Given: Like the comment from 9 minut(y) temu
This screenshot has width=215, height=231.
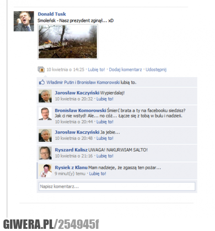Looking at the screenshot, I should [98, 174].
